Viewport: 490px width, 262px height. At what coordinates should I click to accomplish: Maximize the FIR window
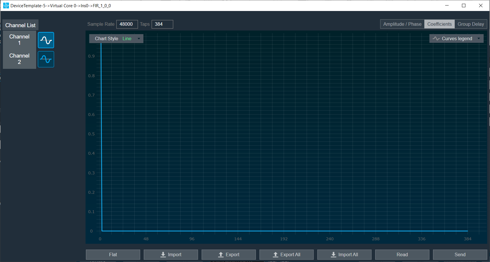[x=464, y=5]
